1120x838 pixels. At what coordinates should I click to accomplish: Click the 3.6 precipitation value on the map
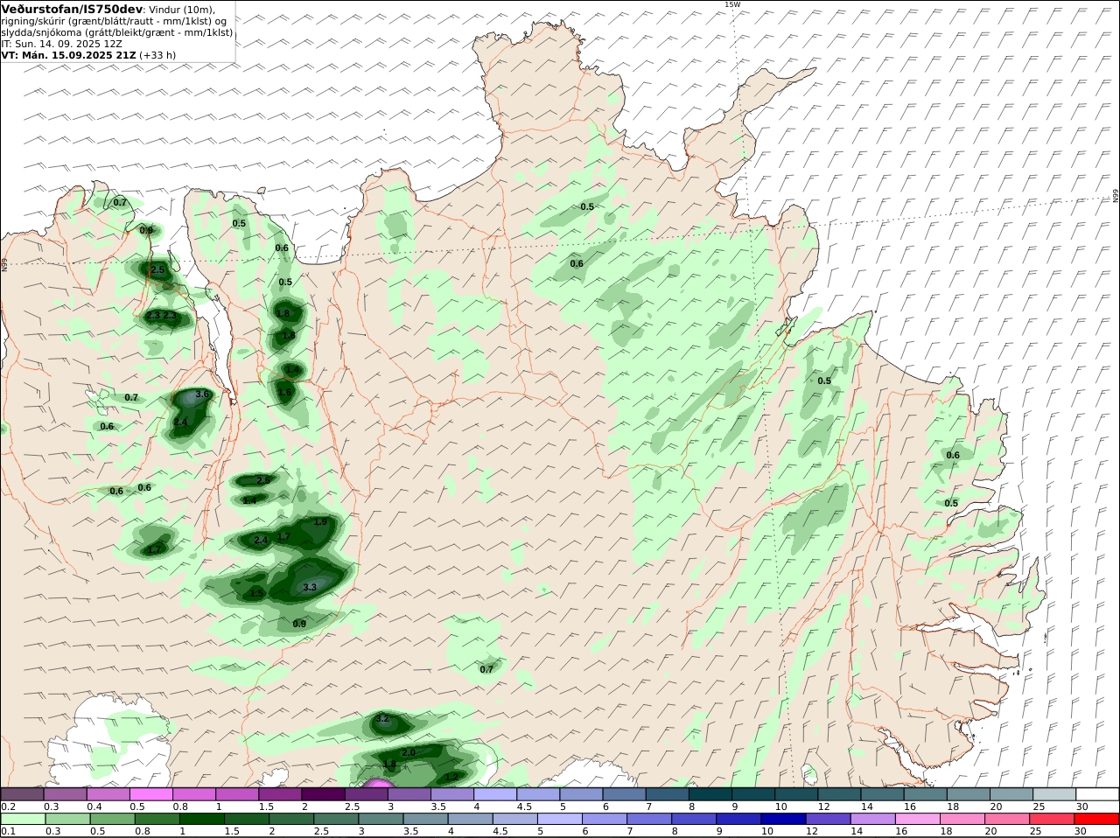(x=202, y=395)
